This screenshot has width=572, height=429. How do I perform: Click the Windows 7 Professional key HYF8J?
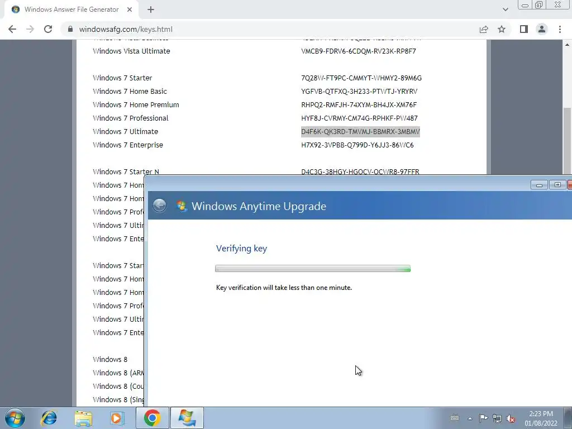(359, 118)
